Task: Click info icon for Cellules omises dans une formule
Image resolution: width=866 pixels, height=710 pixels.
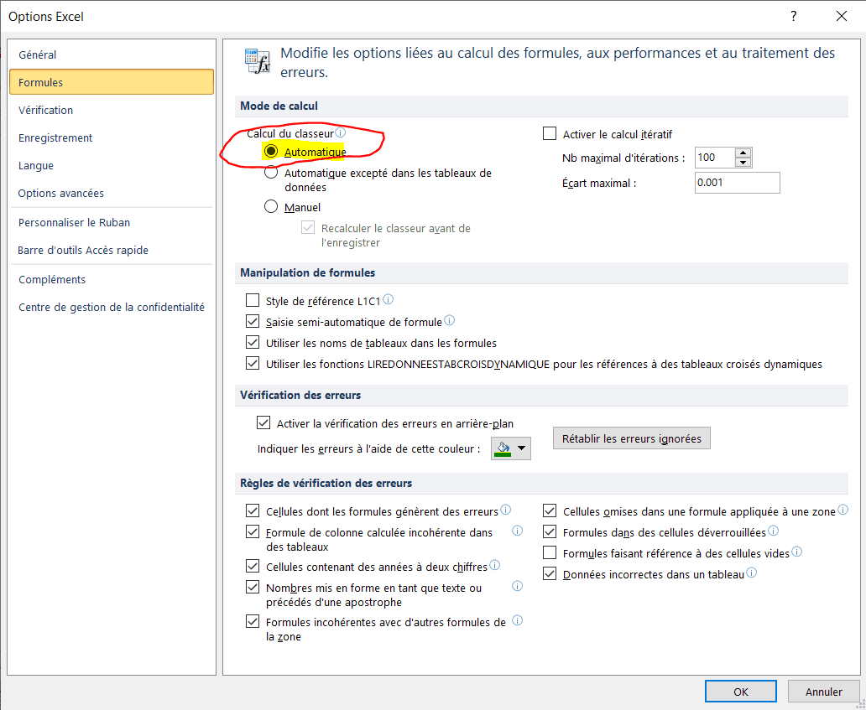Action: [843, 510]
